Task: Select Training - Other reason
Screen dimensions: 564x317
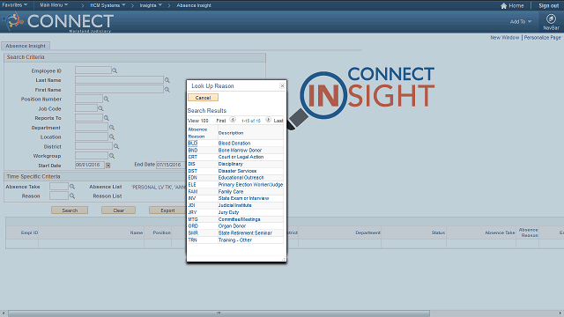Action: (235, 240)
